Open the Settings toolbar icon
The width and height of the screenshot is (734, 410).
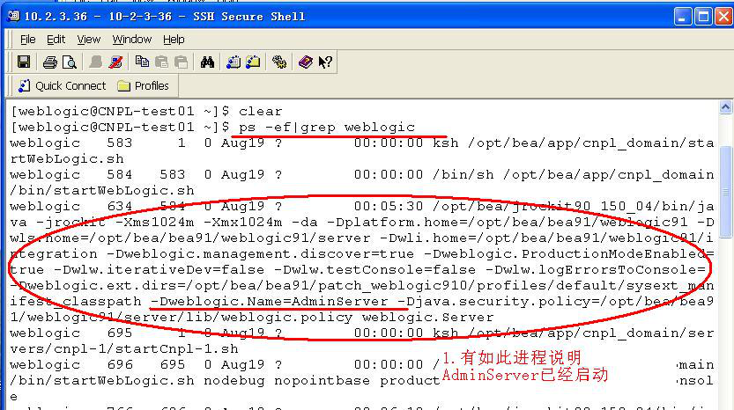tap(279, 62)
